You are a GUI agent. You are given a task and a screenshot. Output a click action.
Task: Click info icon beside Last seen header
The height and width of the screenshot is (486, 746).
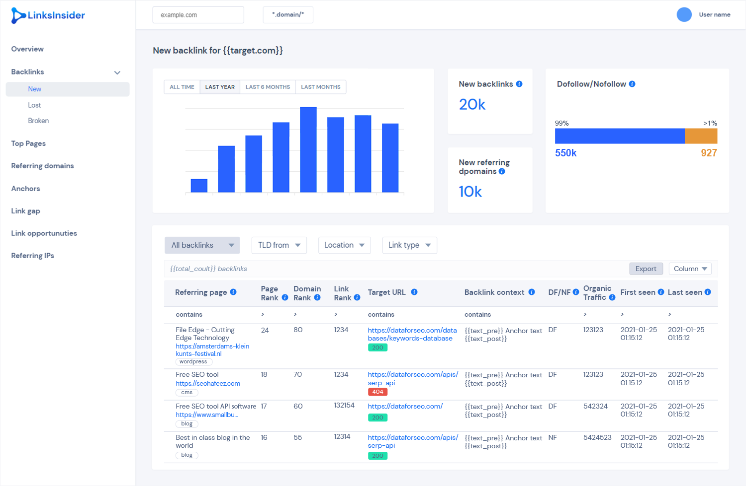coord(708,292)
